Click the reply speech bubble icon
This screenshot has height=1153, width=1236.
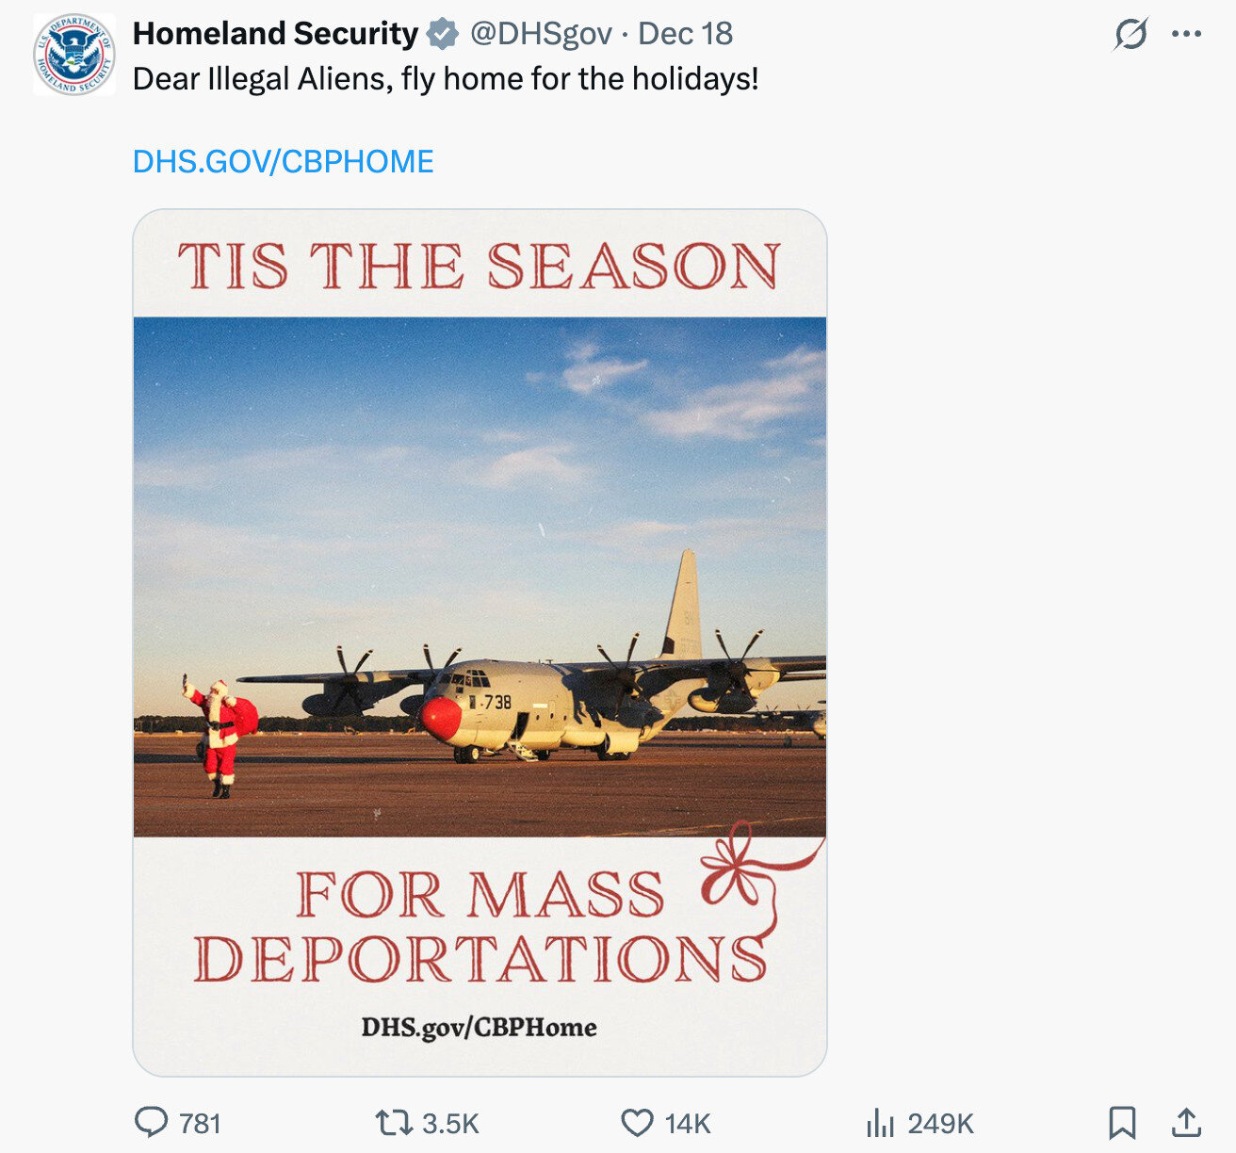point(151,1122)
